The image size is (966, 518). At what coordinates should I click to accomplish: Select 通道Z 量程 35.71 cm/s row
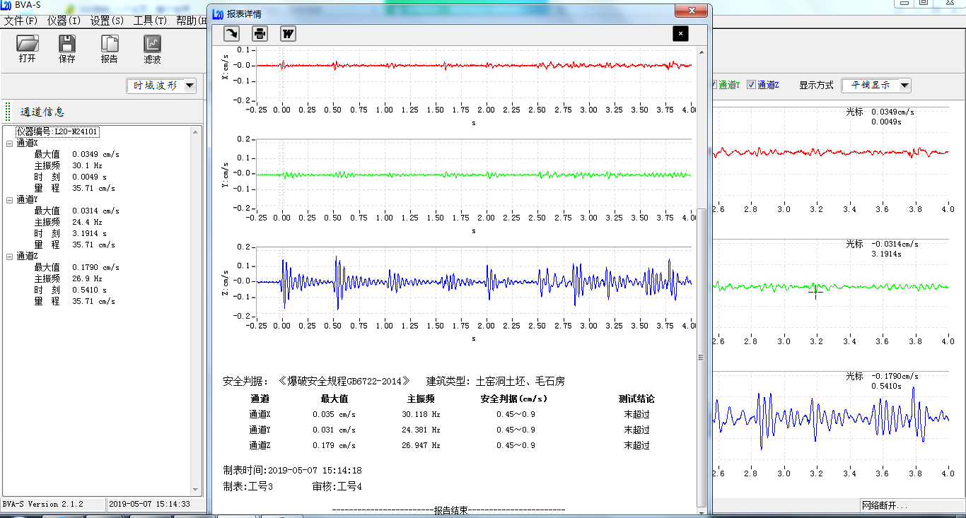[x=74, y=301]
